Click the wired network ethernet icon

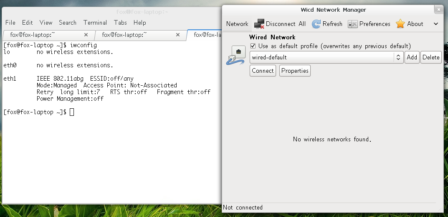pos(237,55)
